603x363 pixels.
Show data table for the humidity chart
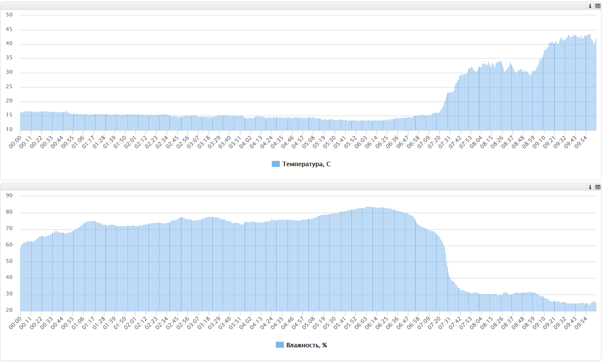coord(598,187)
